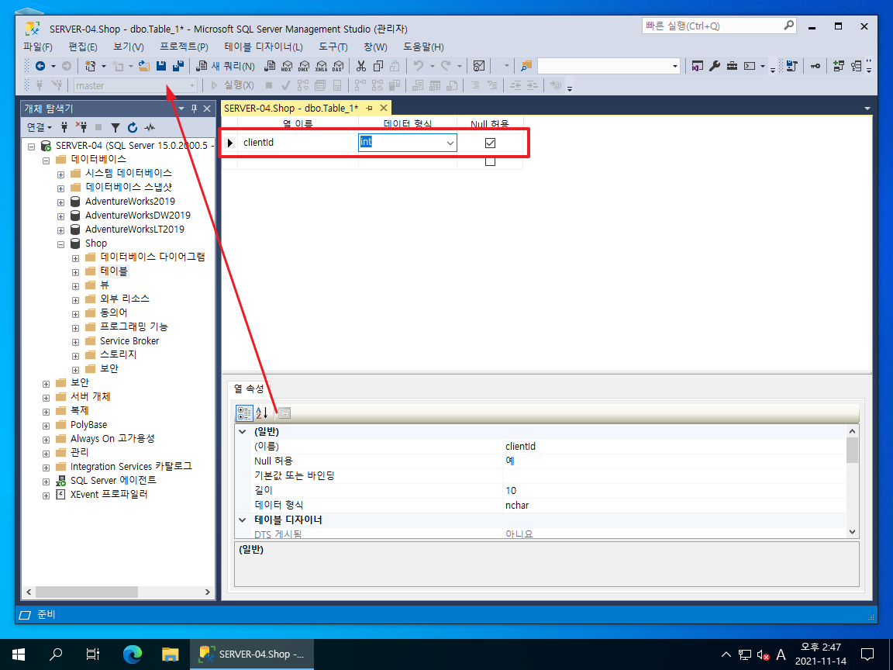Open the 프로젝트(P) menu
This screenshot has width=893, height=670.
click(x=184, y=47)
